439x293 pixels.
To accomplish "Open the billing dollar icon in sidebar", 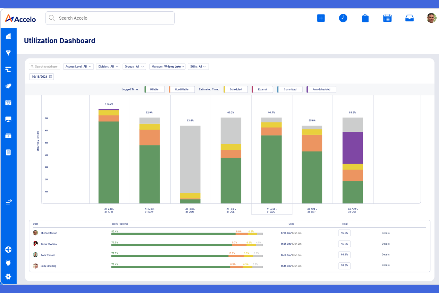I will pos(8,136).
